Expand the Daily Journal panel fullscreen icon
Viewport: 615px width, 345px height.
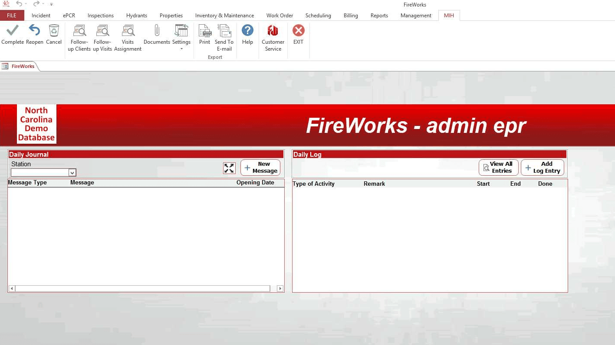(x=229, y=168)
